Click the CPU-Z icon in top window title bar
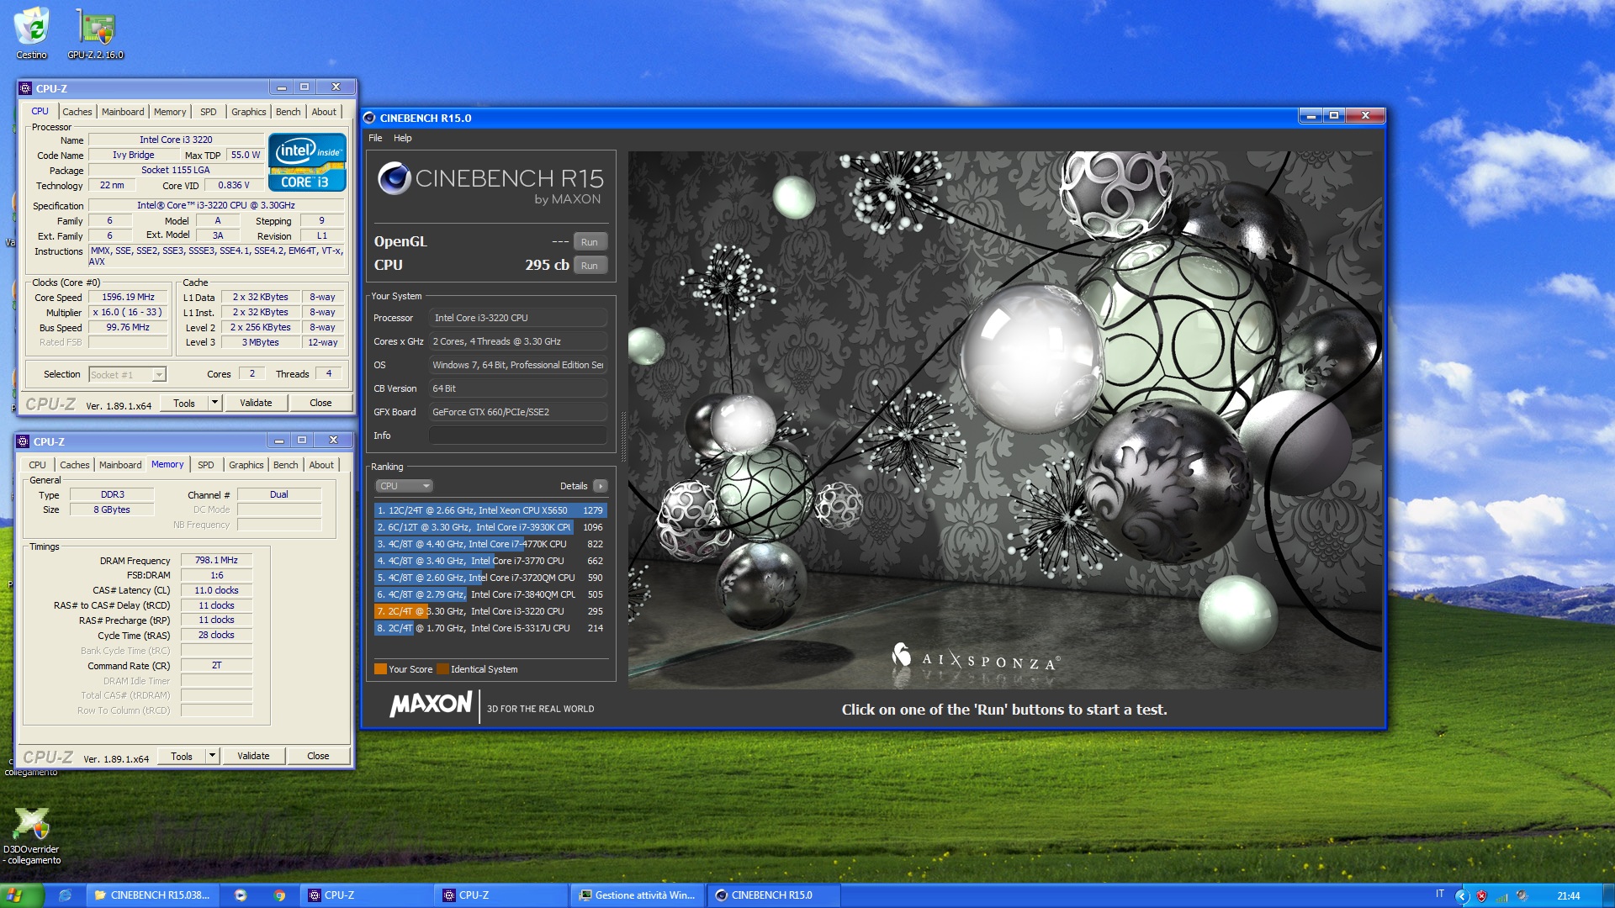The width and height of the screenshot is (1615, 908). coord(25,88)
